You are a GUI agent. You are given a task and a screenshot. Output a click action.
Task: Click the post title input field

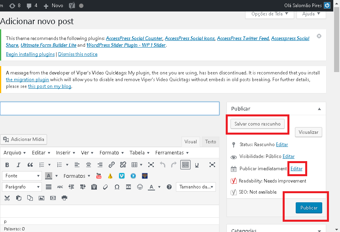click(x=110, y=108)
